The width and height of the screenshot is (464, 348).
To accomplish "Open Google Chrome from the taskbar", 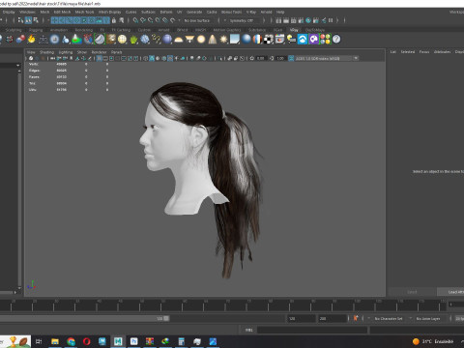I will 71,341.
